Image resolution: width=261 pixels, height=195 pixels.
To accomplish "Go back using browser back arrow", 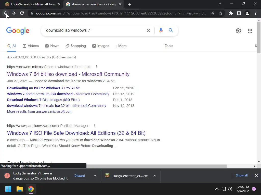I will click(6, 13).
